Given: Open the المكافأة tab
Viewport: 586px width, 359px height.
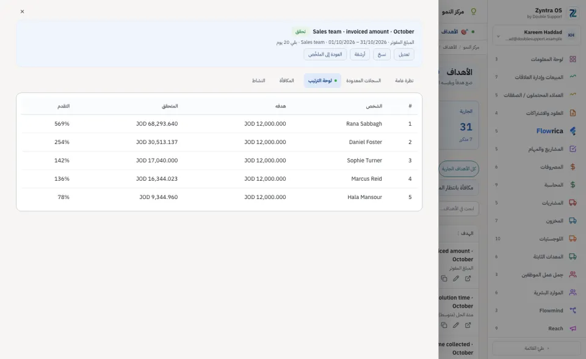Looking at the screenshot, I should pyautogui.click(x=287, y=81).
